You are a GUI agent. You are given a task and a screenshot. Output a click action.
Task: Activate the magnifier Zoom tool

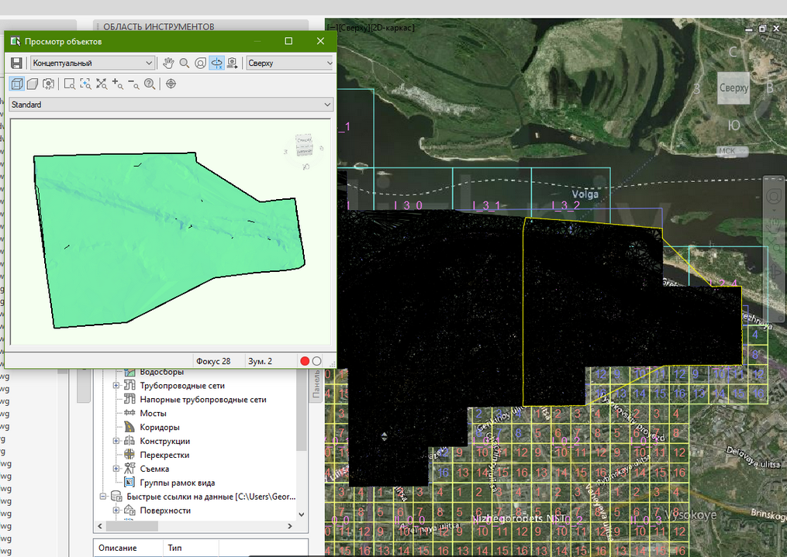pos(185,64)
